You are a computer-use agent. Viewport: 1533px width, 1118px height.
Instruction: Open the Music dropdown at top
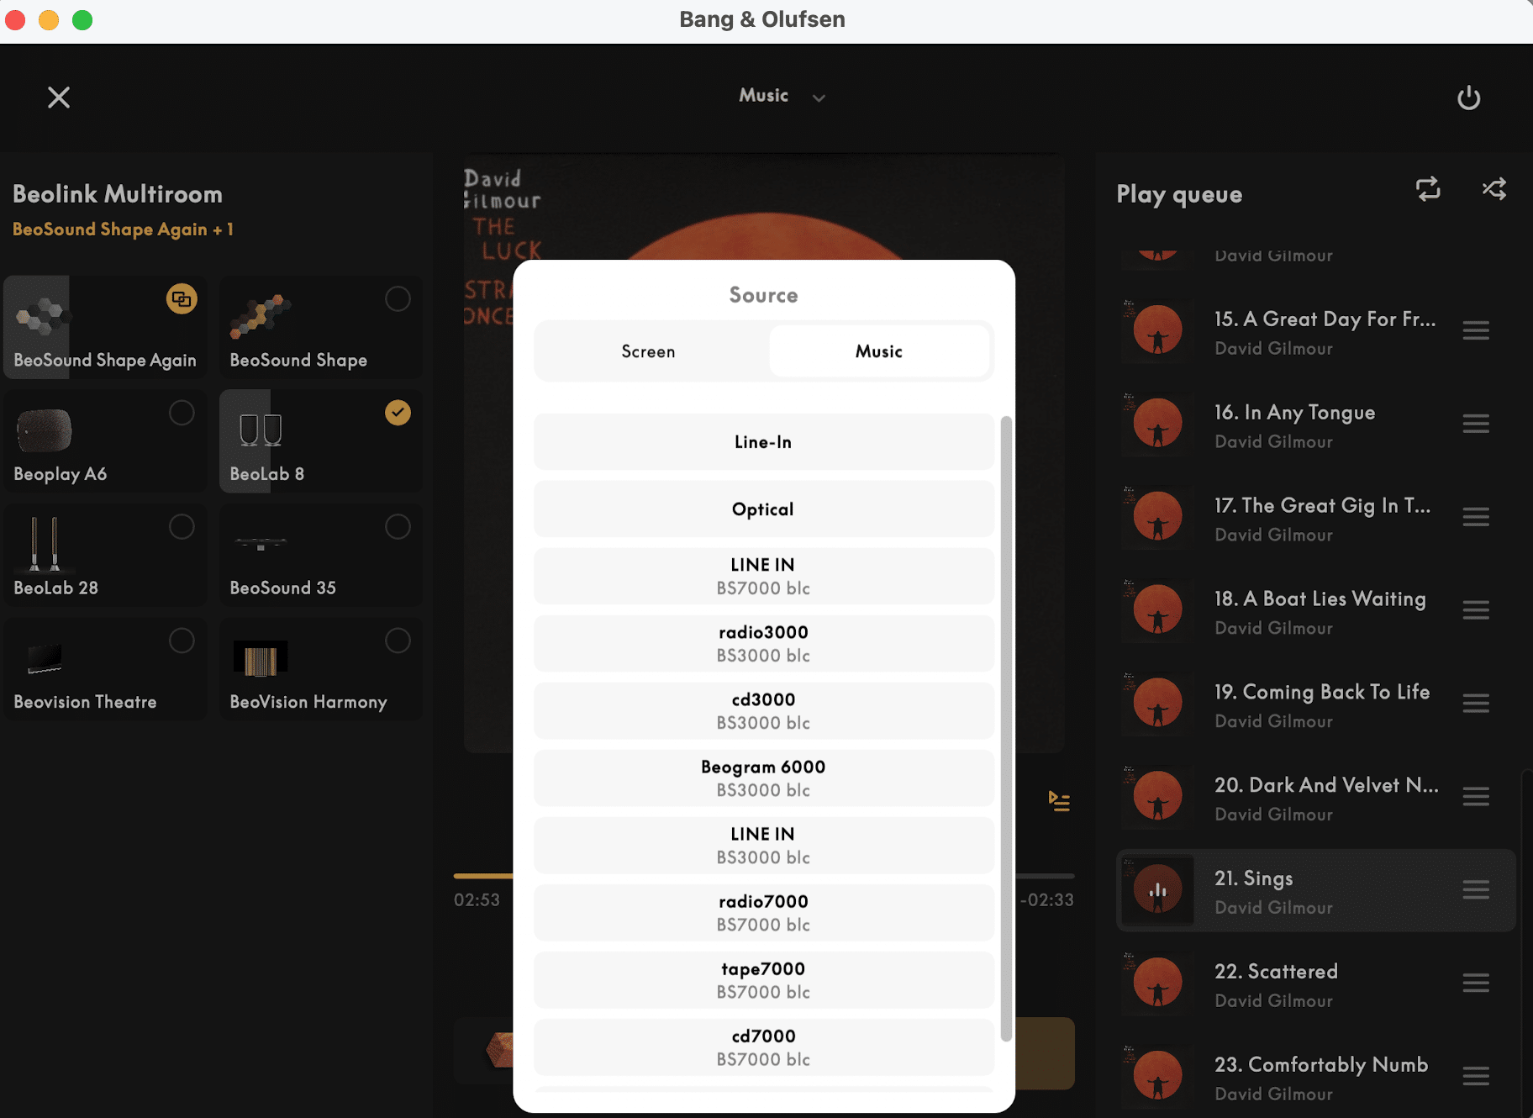(x=781, y=96)
